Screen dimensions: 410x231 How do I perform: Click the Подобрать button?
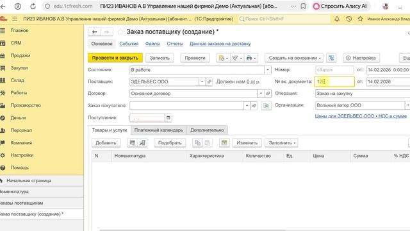pyautogui.click(x=170, y=142)
